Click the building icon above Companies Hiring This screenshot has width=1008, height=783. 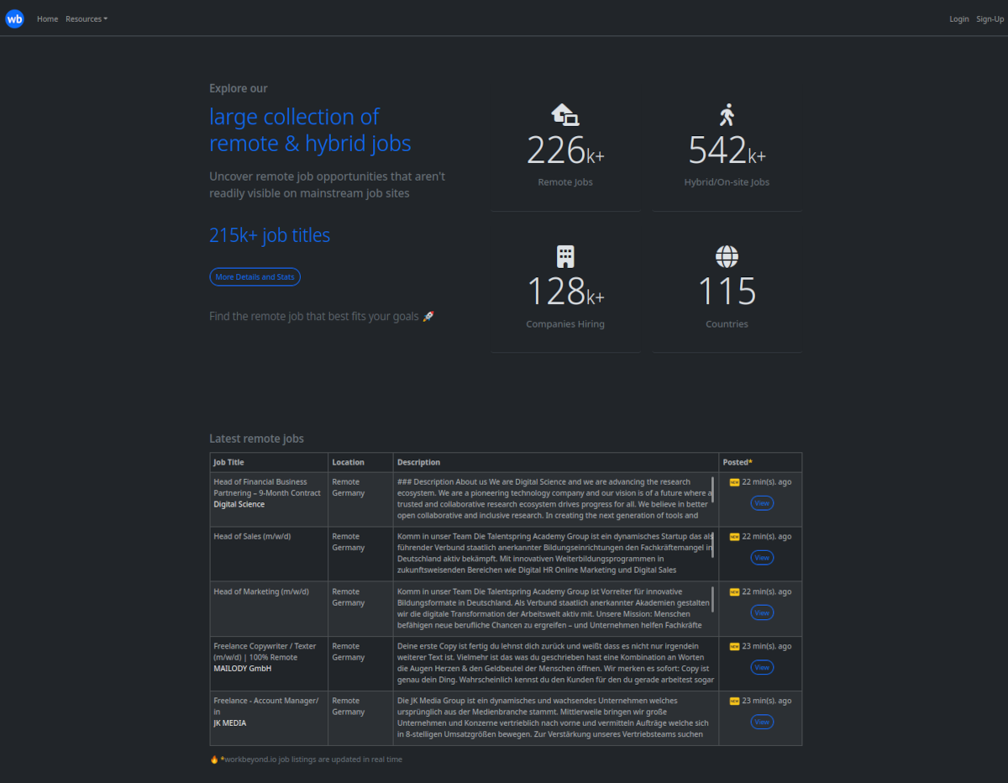[564, 256]
